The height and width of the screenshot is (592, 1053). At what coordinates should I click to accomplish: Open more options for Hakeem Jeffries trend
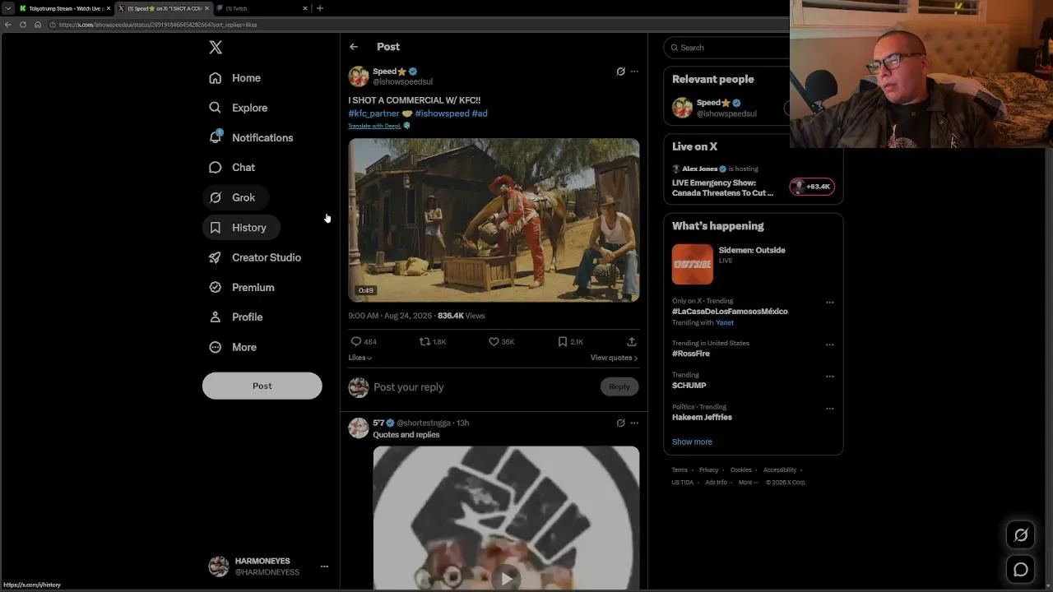click(829, 408)
